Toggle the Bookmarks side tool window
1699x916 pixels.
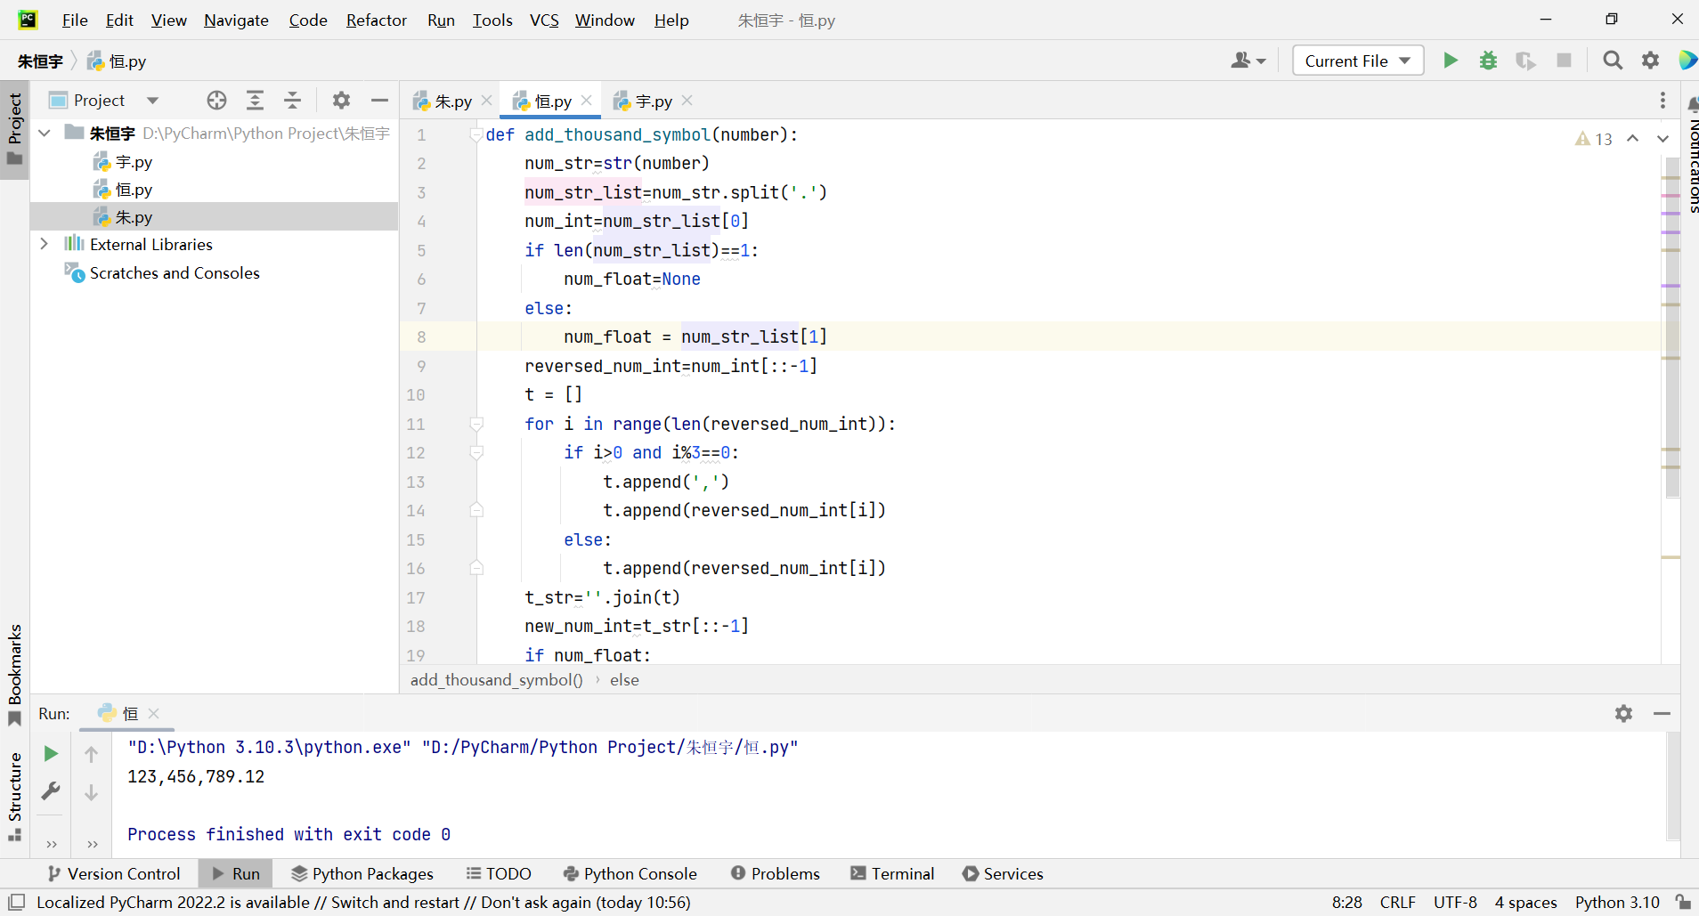pyautogui.click(x=15, y=675)
